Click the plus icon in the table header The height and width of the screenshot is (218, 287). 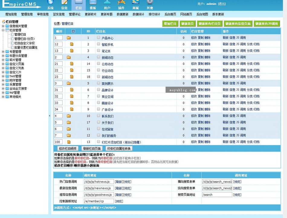point(73,31)
